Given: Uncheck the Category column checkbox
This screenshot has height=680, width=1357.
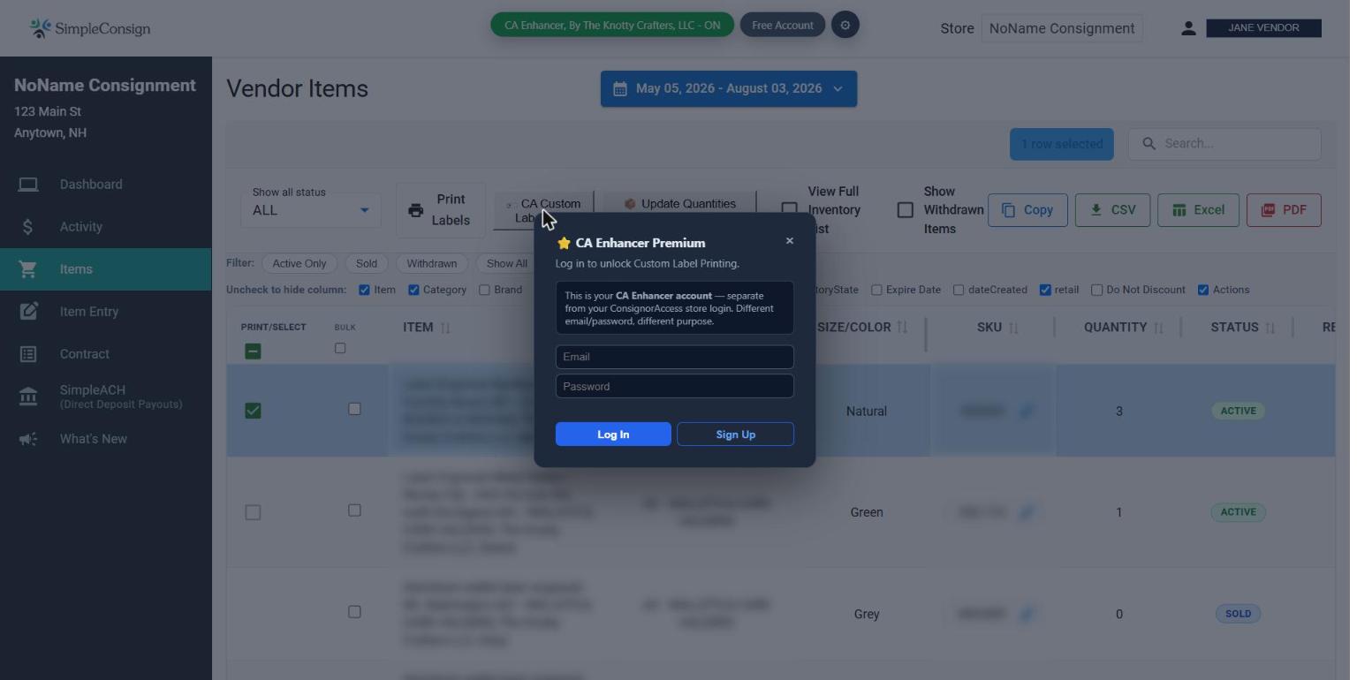Looking at the screenshot, I should point(413,290).
